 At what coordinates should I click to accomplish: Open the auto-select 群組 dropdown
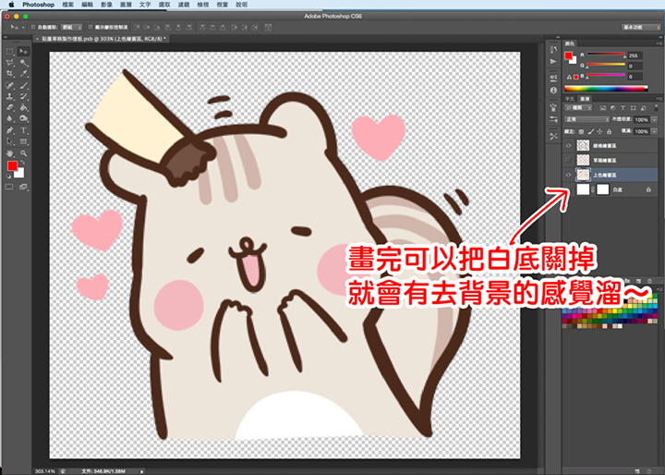[x=72, y=27]
